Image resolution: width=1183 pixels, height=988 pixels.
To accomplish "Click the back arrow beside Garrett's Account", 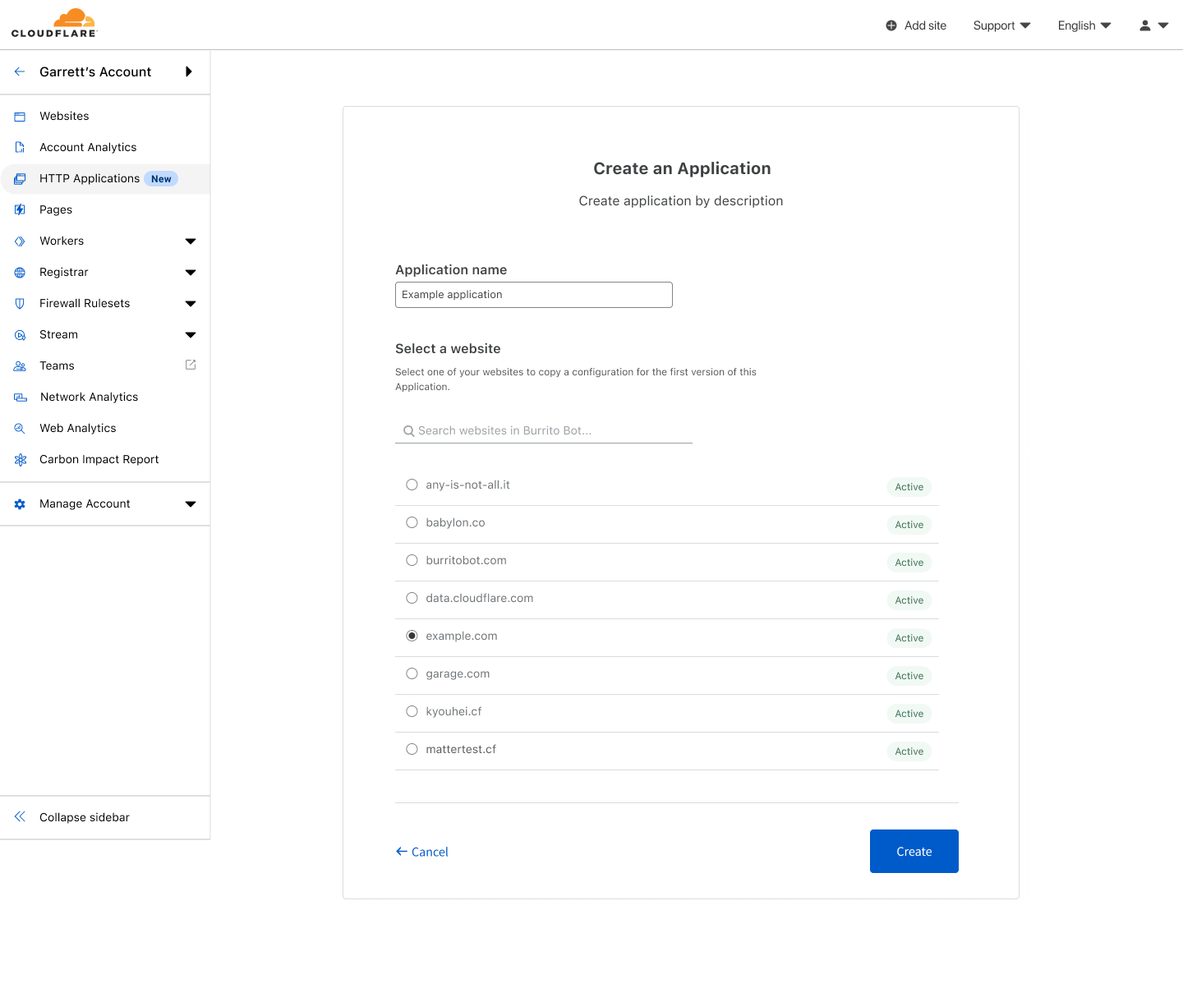I will (x=20, y=71).
